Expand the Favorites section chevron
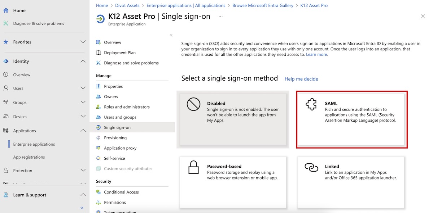This screenshot has height=213, width=433. [x=83, y=42]
